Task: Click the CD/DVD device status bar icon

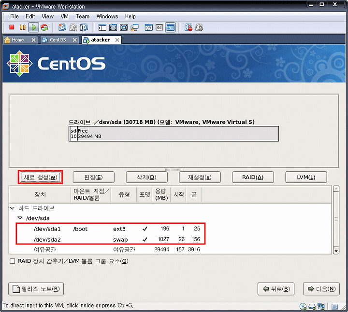Action: tap(303, 307)
